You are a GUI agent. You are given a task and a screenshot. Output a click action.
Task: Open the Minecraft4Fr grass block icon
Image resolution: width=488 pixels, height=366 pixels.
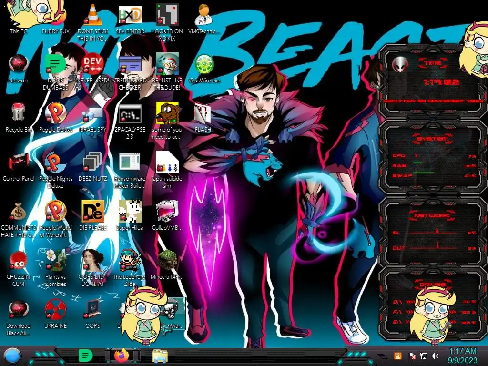[x=167, y=264]
